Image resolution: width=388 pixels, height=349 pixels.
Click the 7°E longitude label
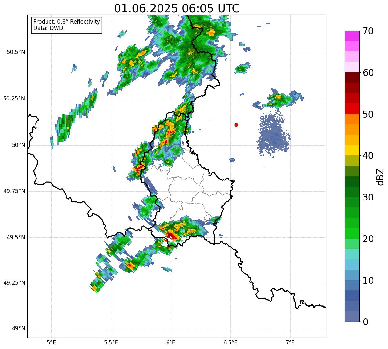tap(290, 342)
